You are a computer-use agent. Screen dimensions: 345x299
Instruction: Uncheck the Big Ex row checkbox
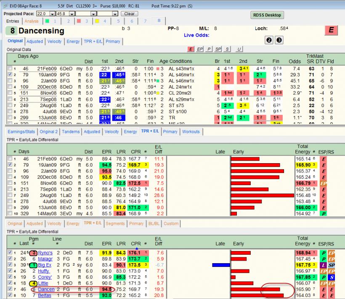(10, 264)
